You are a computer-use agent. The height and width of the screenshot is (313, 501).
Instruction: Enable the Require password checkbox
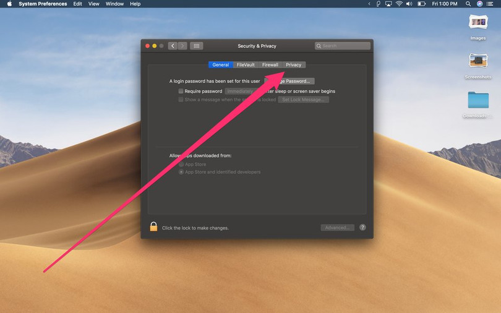[181, 91]
